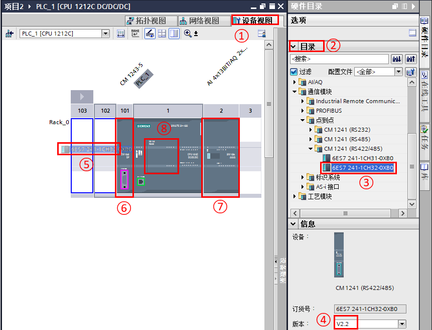Click the network device icon left of PLC_1 dropdown
This screenshot has width=432, height=330.
tap(10, 34)
